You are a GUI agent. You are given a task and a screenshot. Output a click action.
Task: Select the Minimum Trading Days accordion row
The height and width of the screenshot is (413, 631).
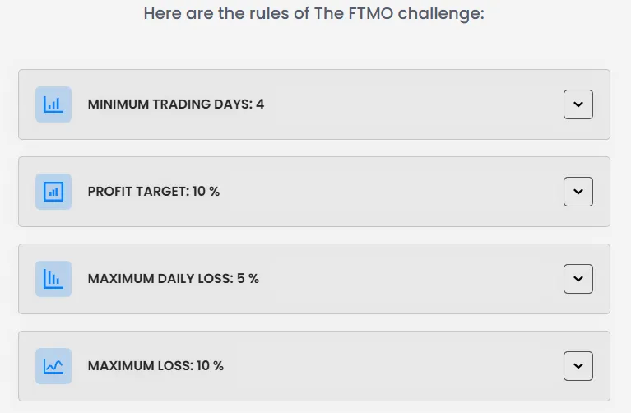pos(370,104)
